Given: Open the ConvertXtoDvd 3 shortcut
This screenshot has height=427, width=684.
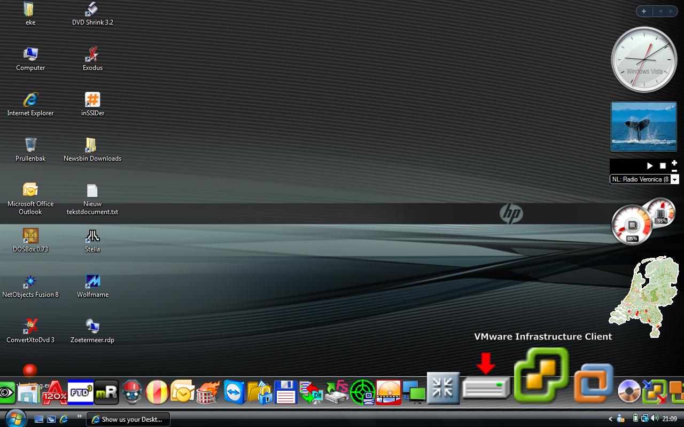Looking at the screenshot, I should pyautogui.click(x=30, y=331).
